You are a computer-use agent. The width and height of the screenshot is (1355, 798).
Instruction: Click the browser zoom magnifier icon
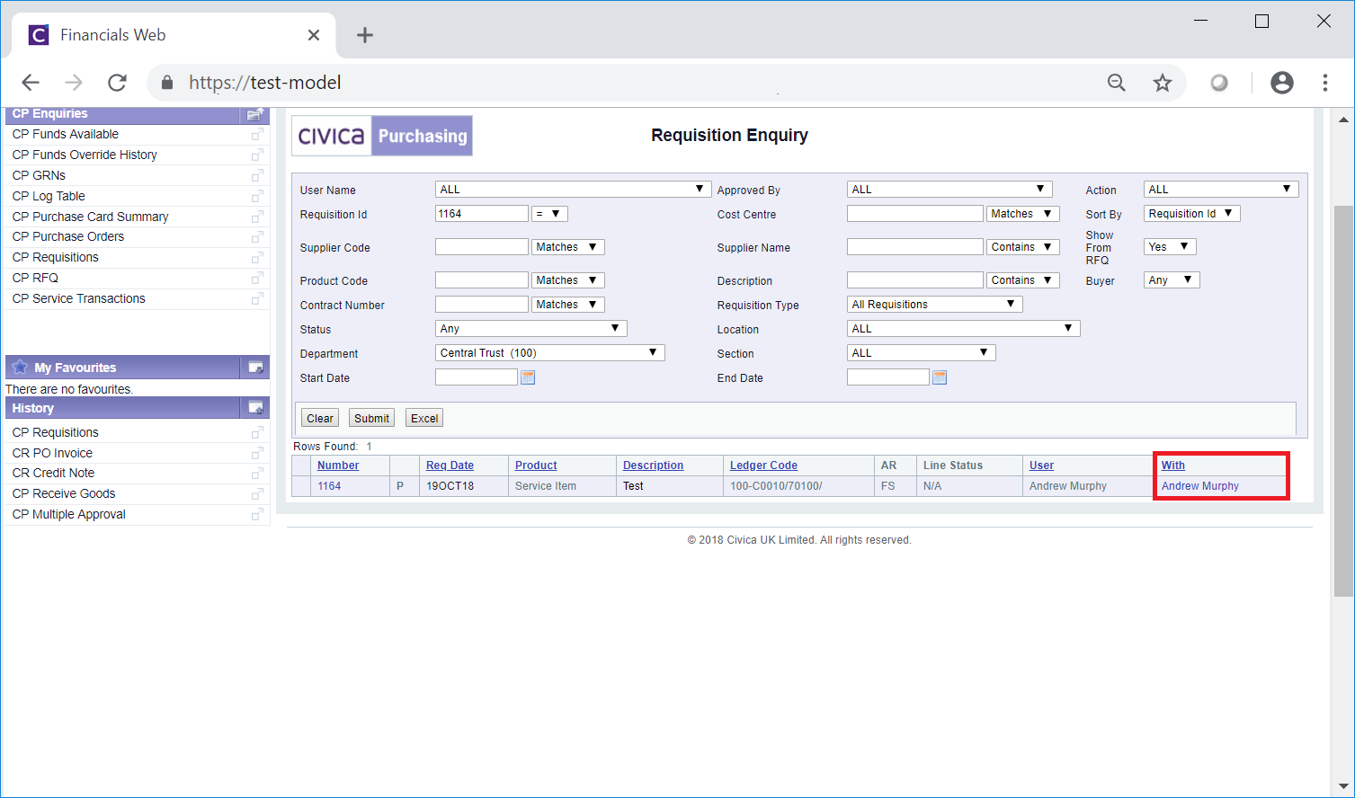(1117, 83)
